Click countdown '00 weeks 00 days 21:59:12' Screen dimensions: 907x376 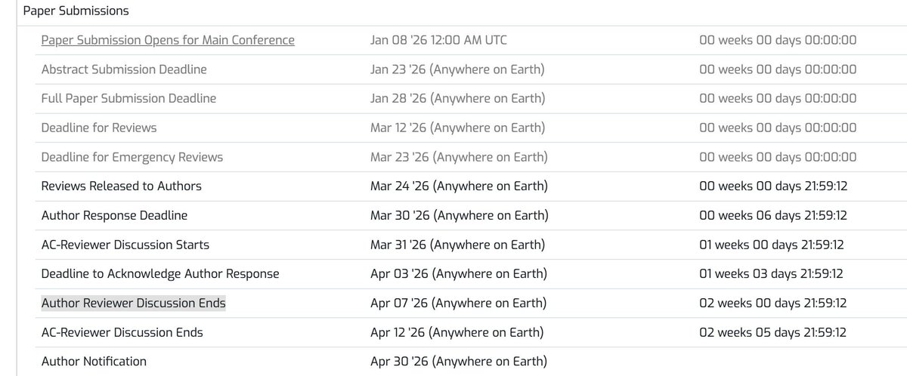pyautogui.click(x=772, y=186)
